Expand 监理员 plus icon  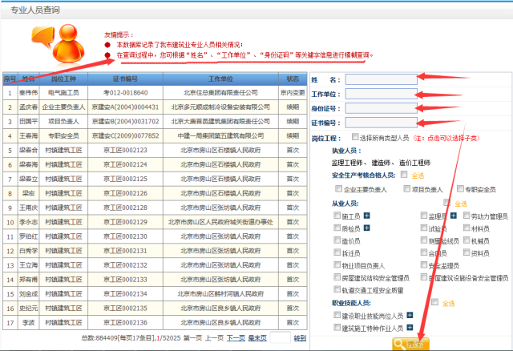point(453,216)
